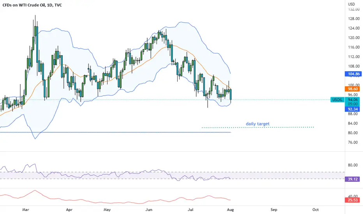This screenshot has height=214, width=363.
Task: Click the May label on time axis
Action: tap(107, 210)
